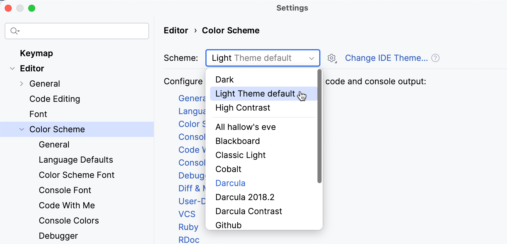The width and height of the screenshot is (507, 244).
Task: Expand the General node under Editor
Action: tap(22, 83)
